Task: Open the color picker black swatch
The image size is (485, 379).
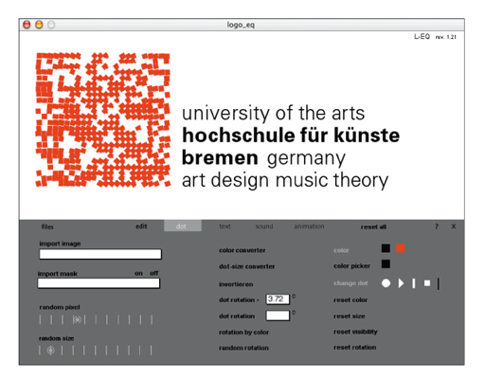Action: [x=386, y=264]
